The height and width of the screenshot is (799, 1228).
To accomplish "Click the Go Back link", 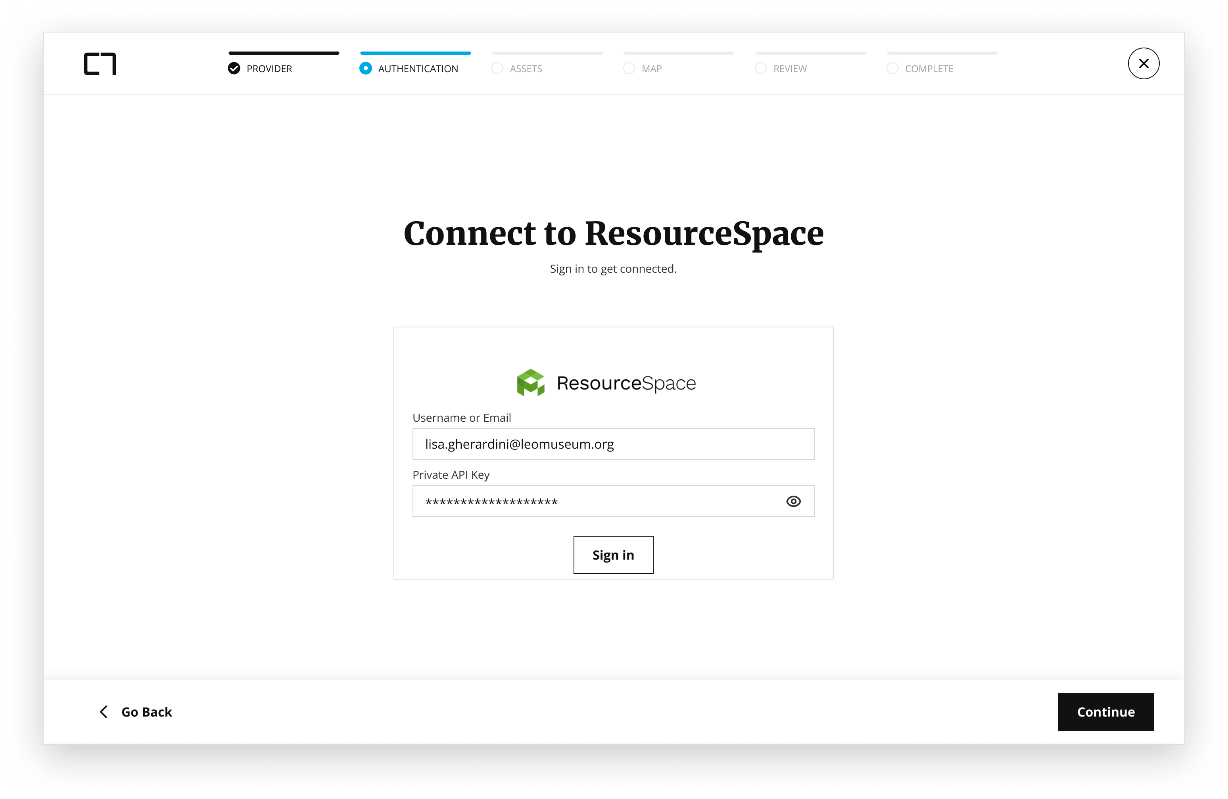I will tap(136, 712).
